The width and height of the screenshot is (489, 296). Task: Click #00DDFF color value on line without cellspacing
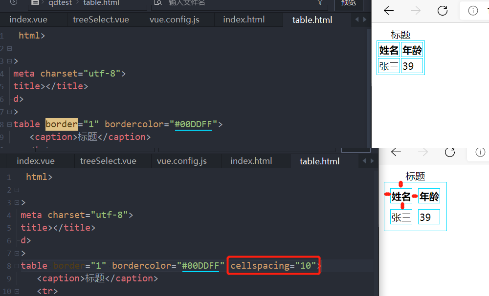tap(193, 124)
